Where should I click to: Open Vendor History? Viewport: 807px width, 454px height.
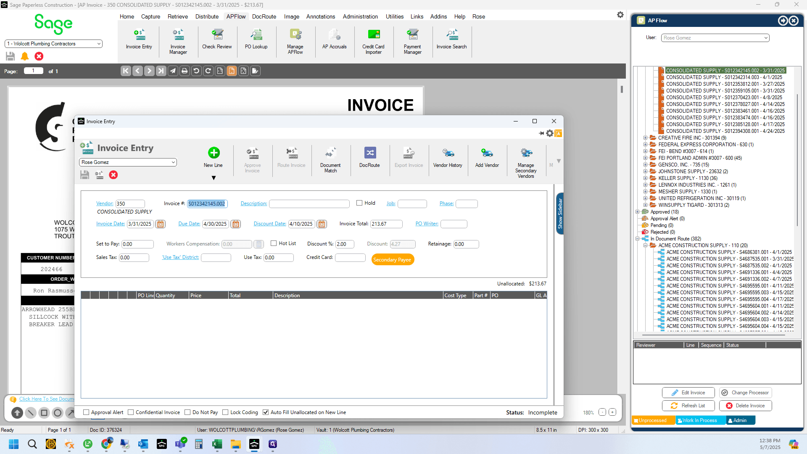448,157
